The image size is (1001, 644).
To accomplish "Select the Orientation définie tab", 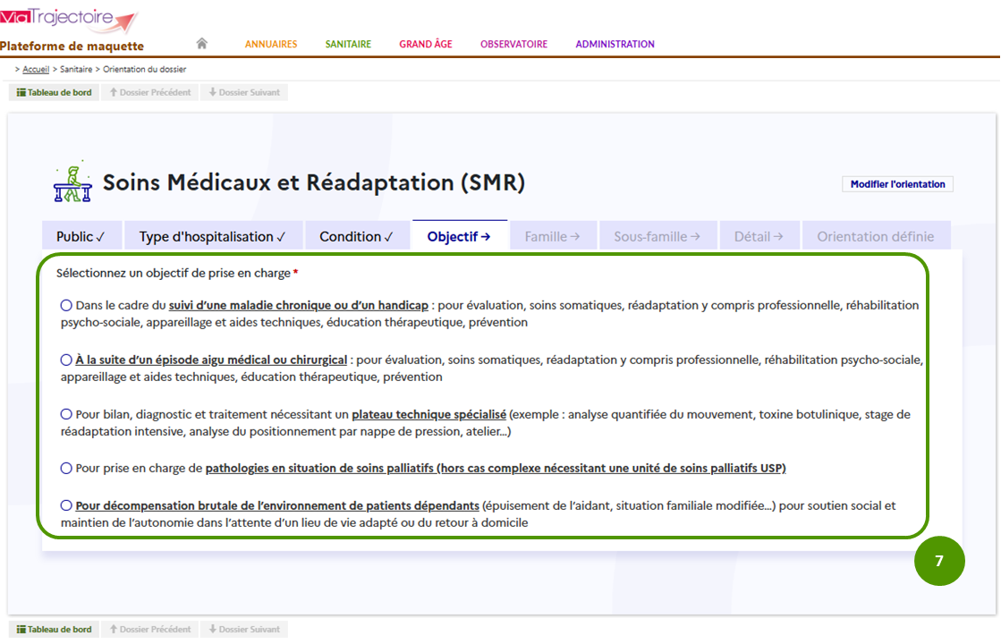I will pyautogui.click(x=875, y=236).
